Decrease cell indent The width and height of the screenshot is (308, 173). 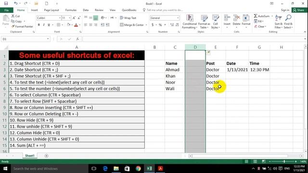click(103, 25)
